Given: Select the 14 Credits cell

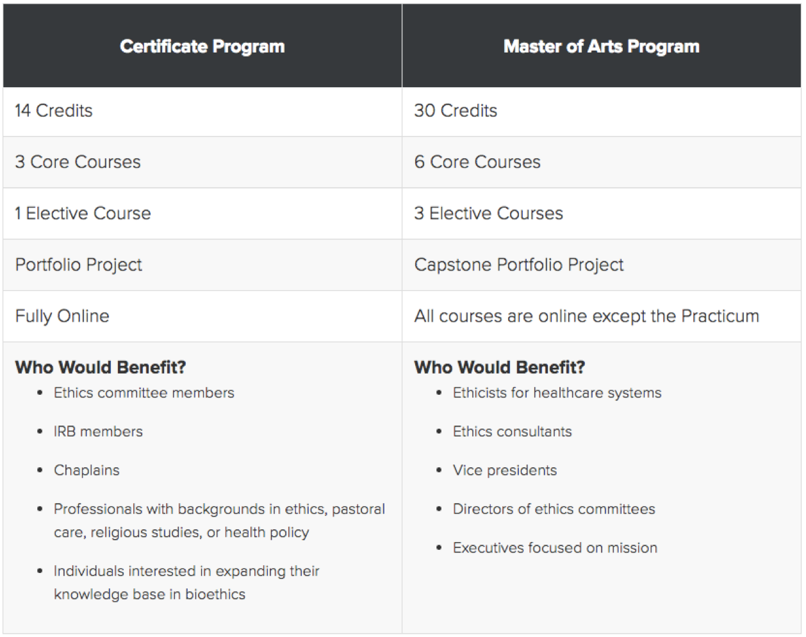Looking at the screenshot, I should (x=202, y=112).
